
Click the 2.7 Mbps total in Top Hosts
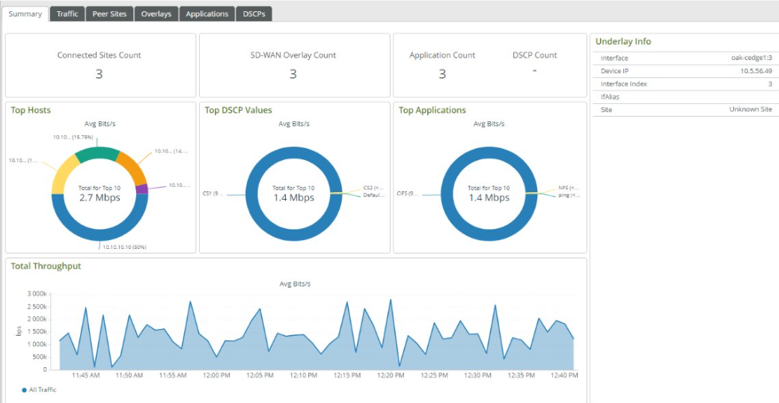coord(100,198)
